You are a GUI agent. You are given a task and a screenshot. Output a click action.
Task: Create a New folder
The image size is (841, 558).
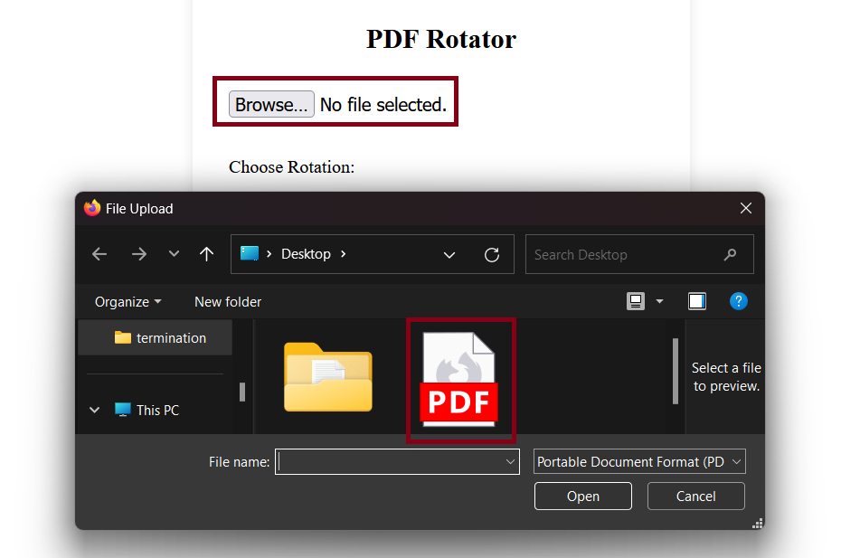pyautogui.click(x=227, y=301)
